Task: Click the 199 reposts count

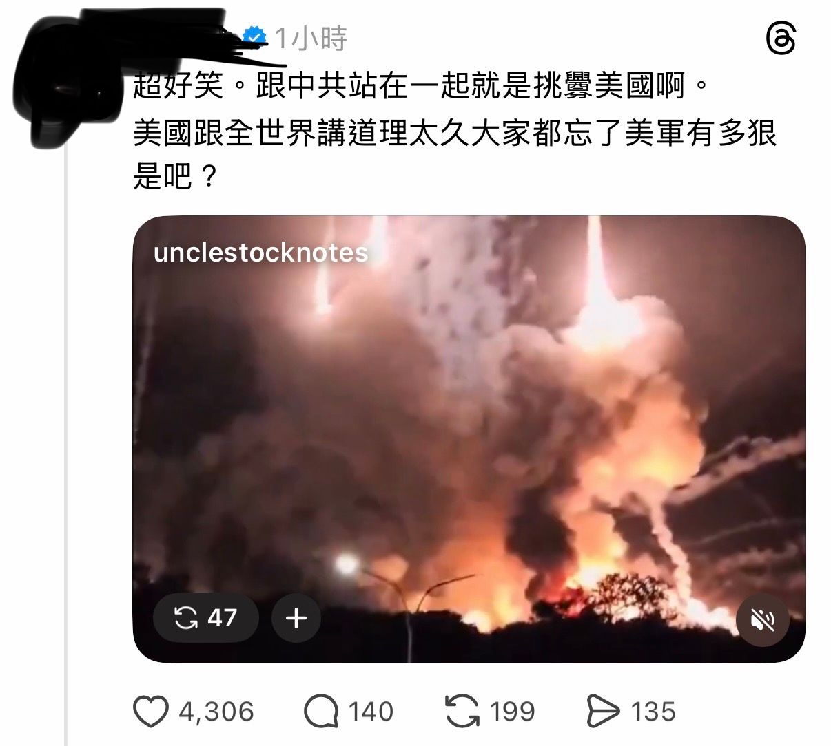Action: click(512, 712)
